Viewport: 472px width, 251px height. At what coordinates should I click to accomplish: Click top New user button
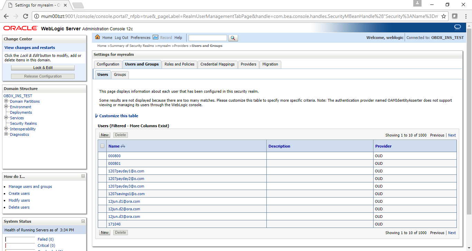[x=105, y=135]
